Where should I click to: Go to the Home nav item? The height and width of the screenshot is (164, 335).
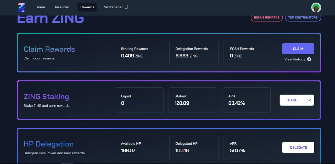click(40, 7)
